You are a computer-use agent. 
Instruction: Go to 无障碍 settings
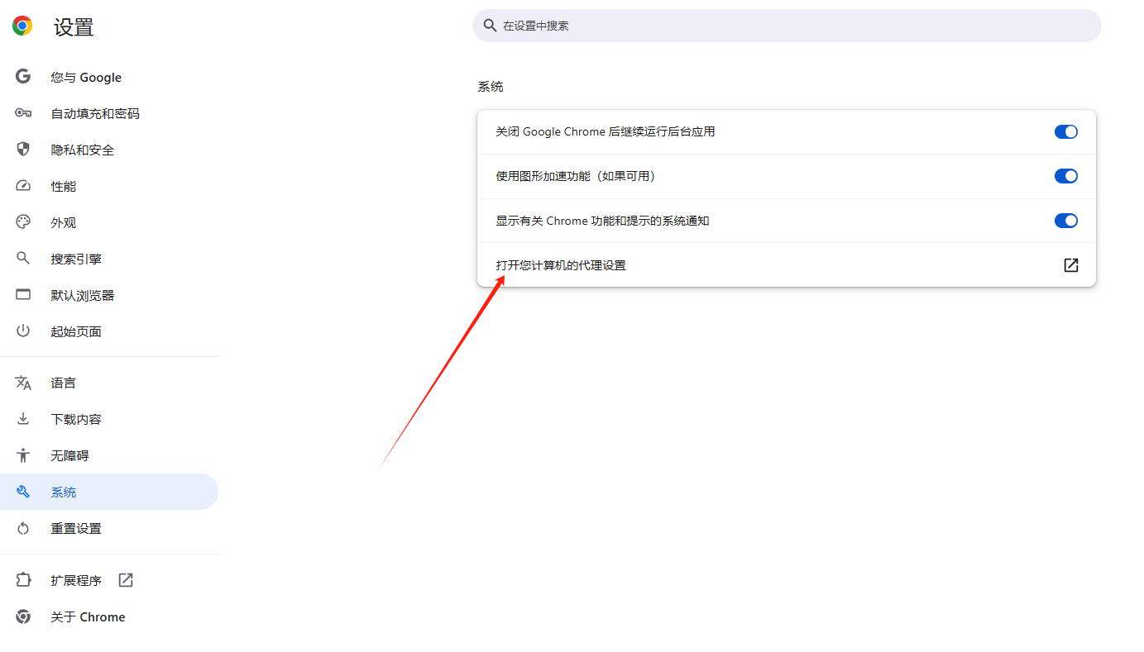coord(109,455)
